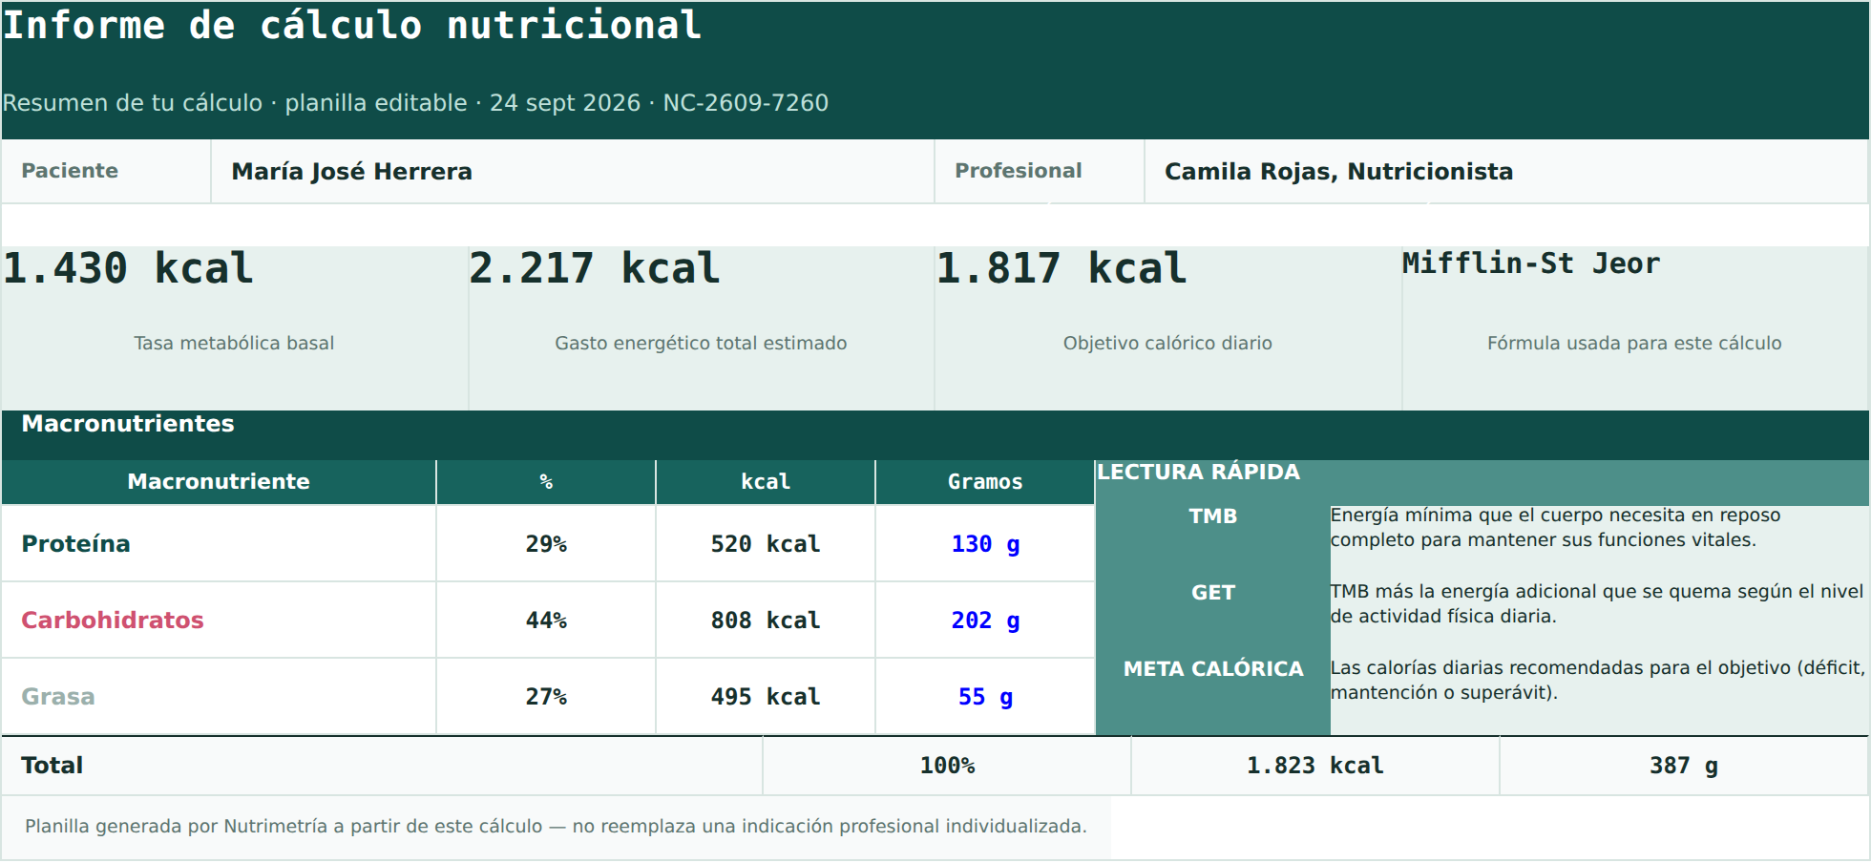1871x863 pixels.
Task: Click the 'Profesional' label cell
Action: 1040,172
